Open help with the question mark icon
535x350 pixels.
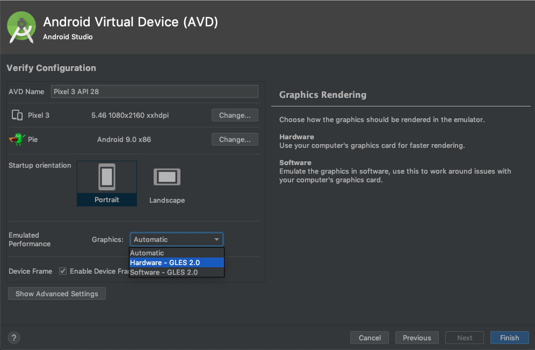pyautogui.click(x=14, y=338)
